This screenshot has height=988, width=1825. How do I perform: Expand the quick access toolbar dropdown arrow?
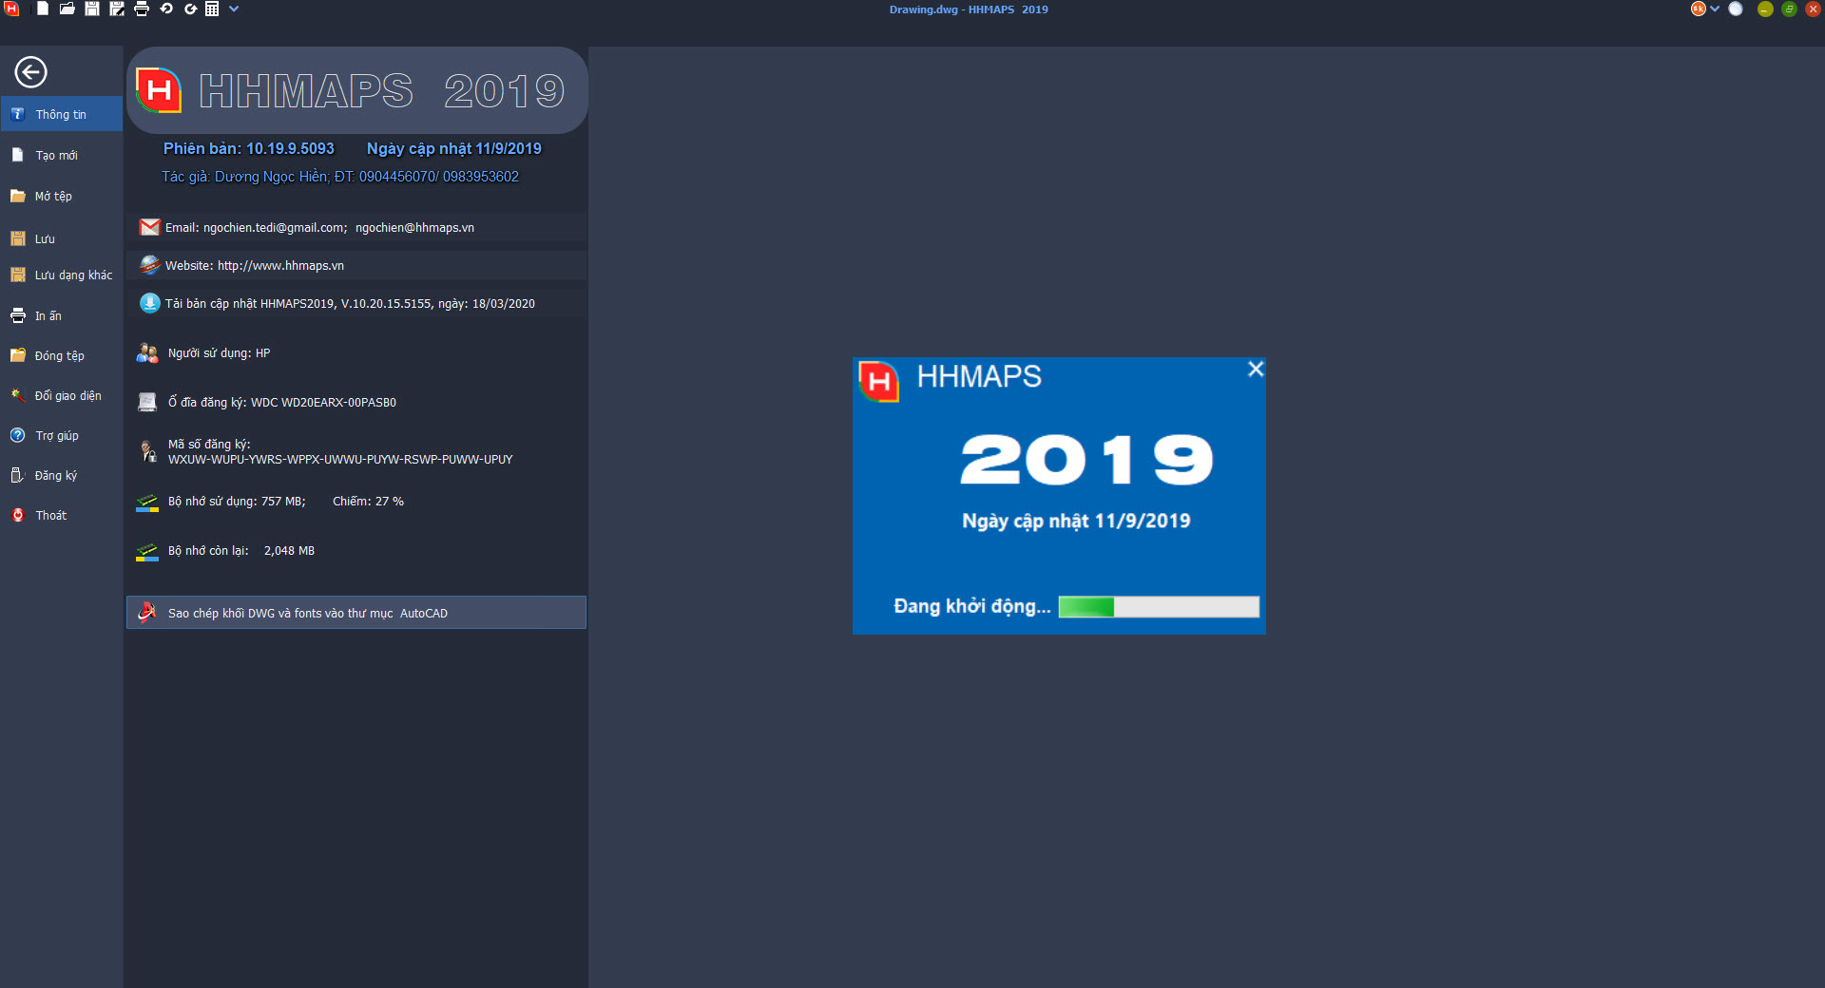234,9
